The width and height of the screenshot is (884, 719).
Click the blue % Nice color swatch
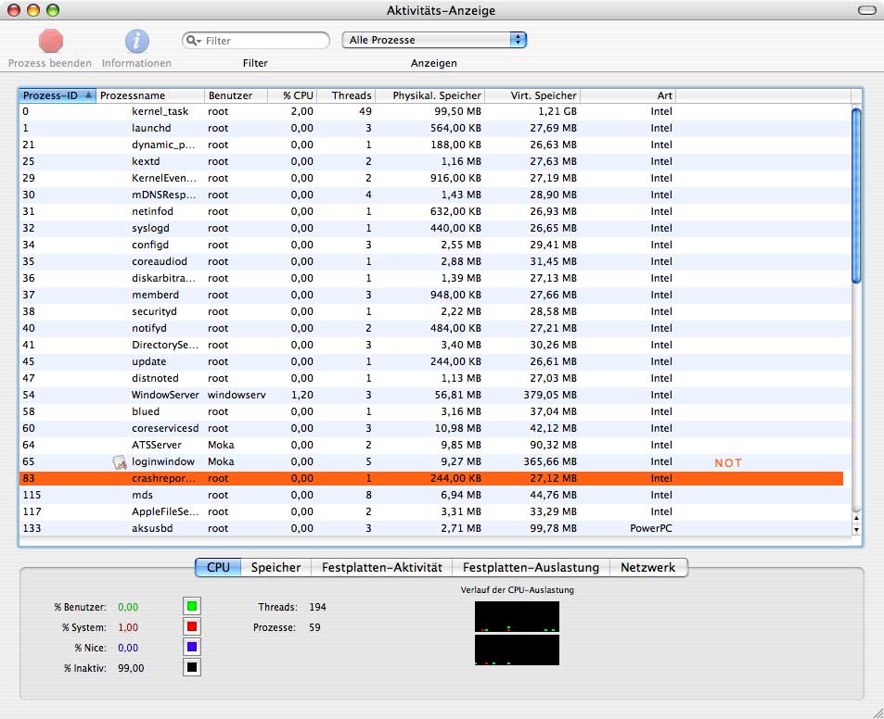pyautogui.click(x=192, y=647)
